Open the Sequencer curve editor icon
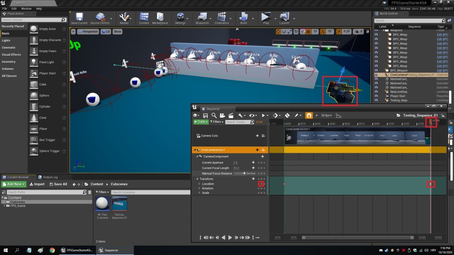Image resolution: width=454 pixels, height=255 pixels. 339,115
